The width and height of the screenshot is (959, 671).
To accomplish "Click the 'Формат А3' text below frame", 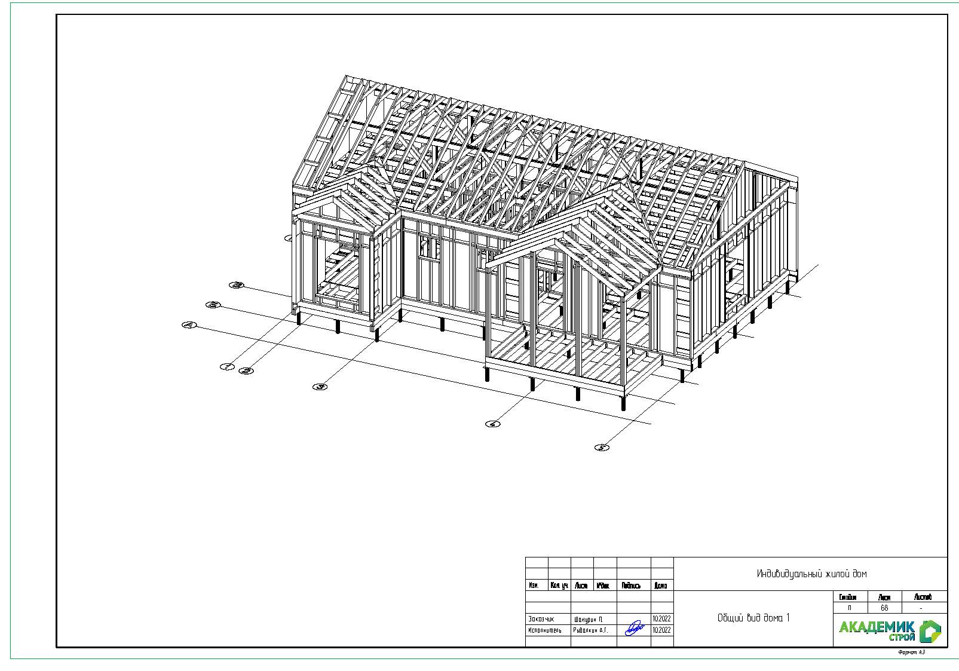I will 911,652.
